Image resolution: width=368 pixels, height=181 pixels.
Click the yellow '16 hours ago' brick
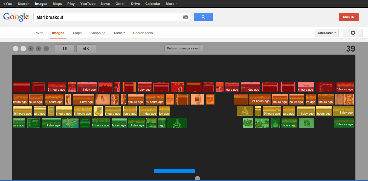tap(23, 111)
